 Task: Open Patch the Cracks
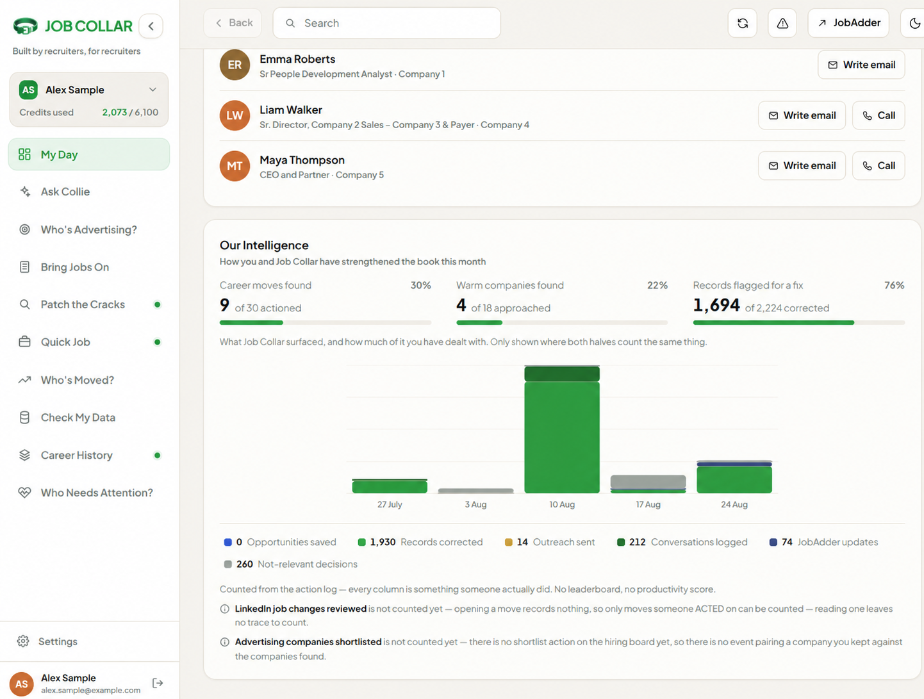[89, 304]
